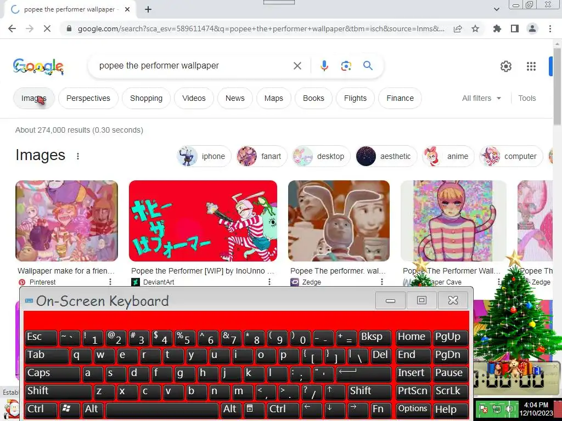Click the Options key on the keyboard

click(x=413, y=409)
